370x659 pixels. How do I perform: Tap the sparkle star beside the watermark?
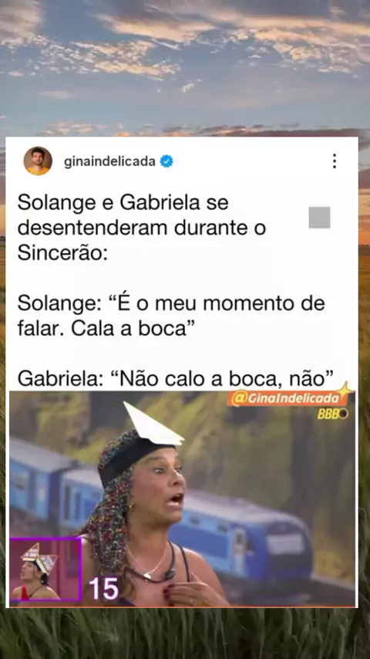347,390
